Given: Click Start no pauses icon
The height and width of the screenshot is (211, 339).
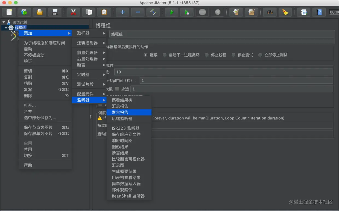Looking at the screenshot, I should [x=187, y=12].
